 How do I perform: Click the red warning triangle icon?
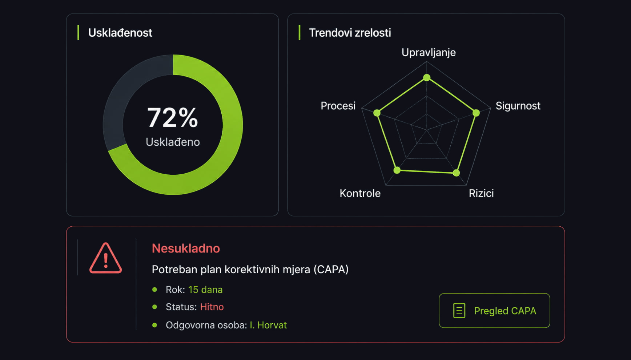point(105,258)
